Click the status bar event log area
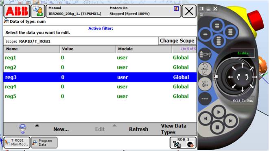 [113, 11]
